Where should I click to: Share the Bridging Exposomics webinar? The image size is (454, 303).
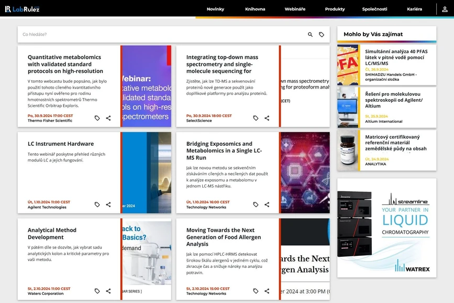[x=267, y=204]
